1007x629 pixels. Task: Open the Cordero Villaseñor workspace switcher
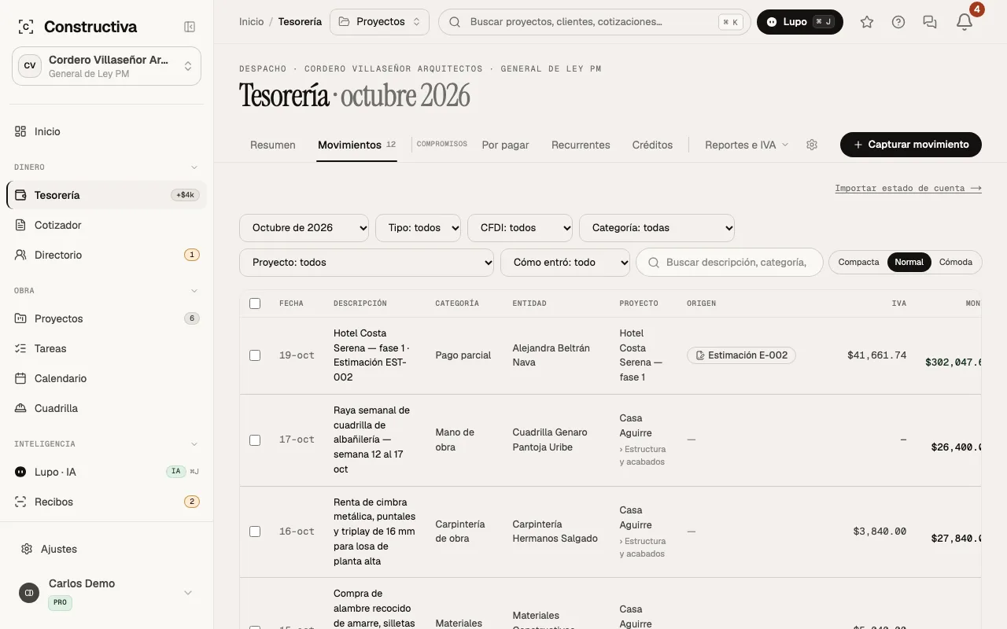106,66
